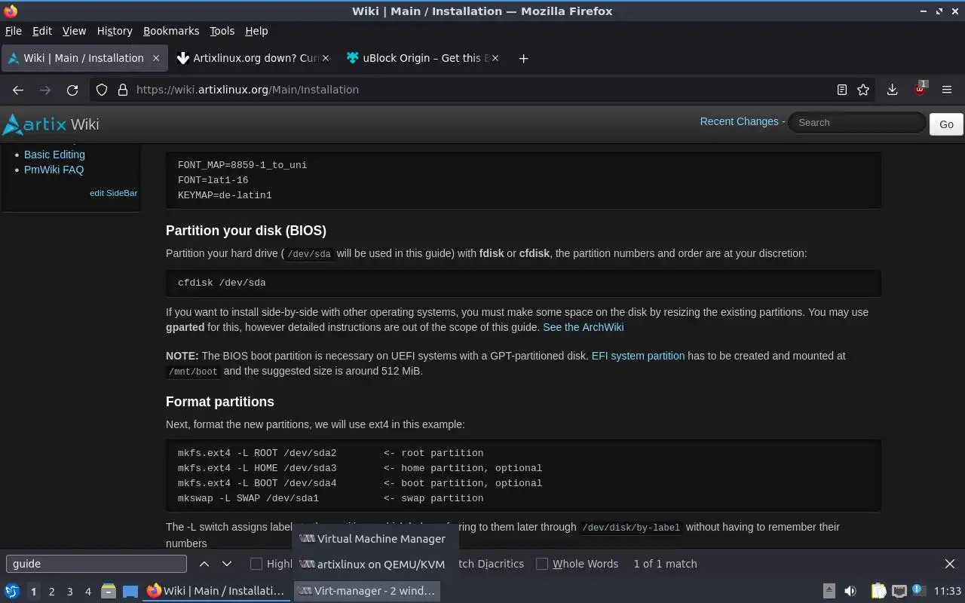Click the cfdisk /dev/sda code line
This screenshot has height=603, width=965.
(x=222, y=283)
